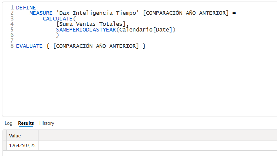Click the 'Dax Inteligencia Tiempo' table name

click(x=97, y=13)
